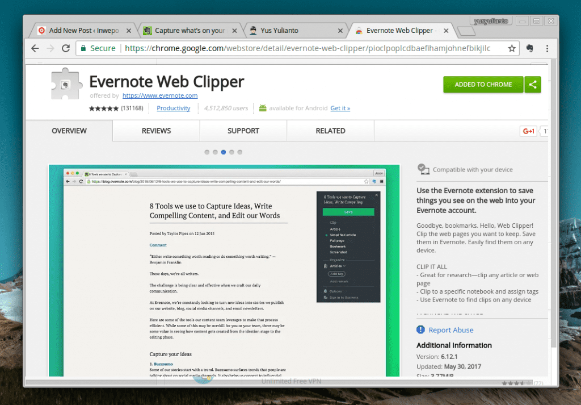
Task: Open the OVERVIEW section tab
Action: (69, 131)
